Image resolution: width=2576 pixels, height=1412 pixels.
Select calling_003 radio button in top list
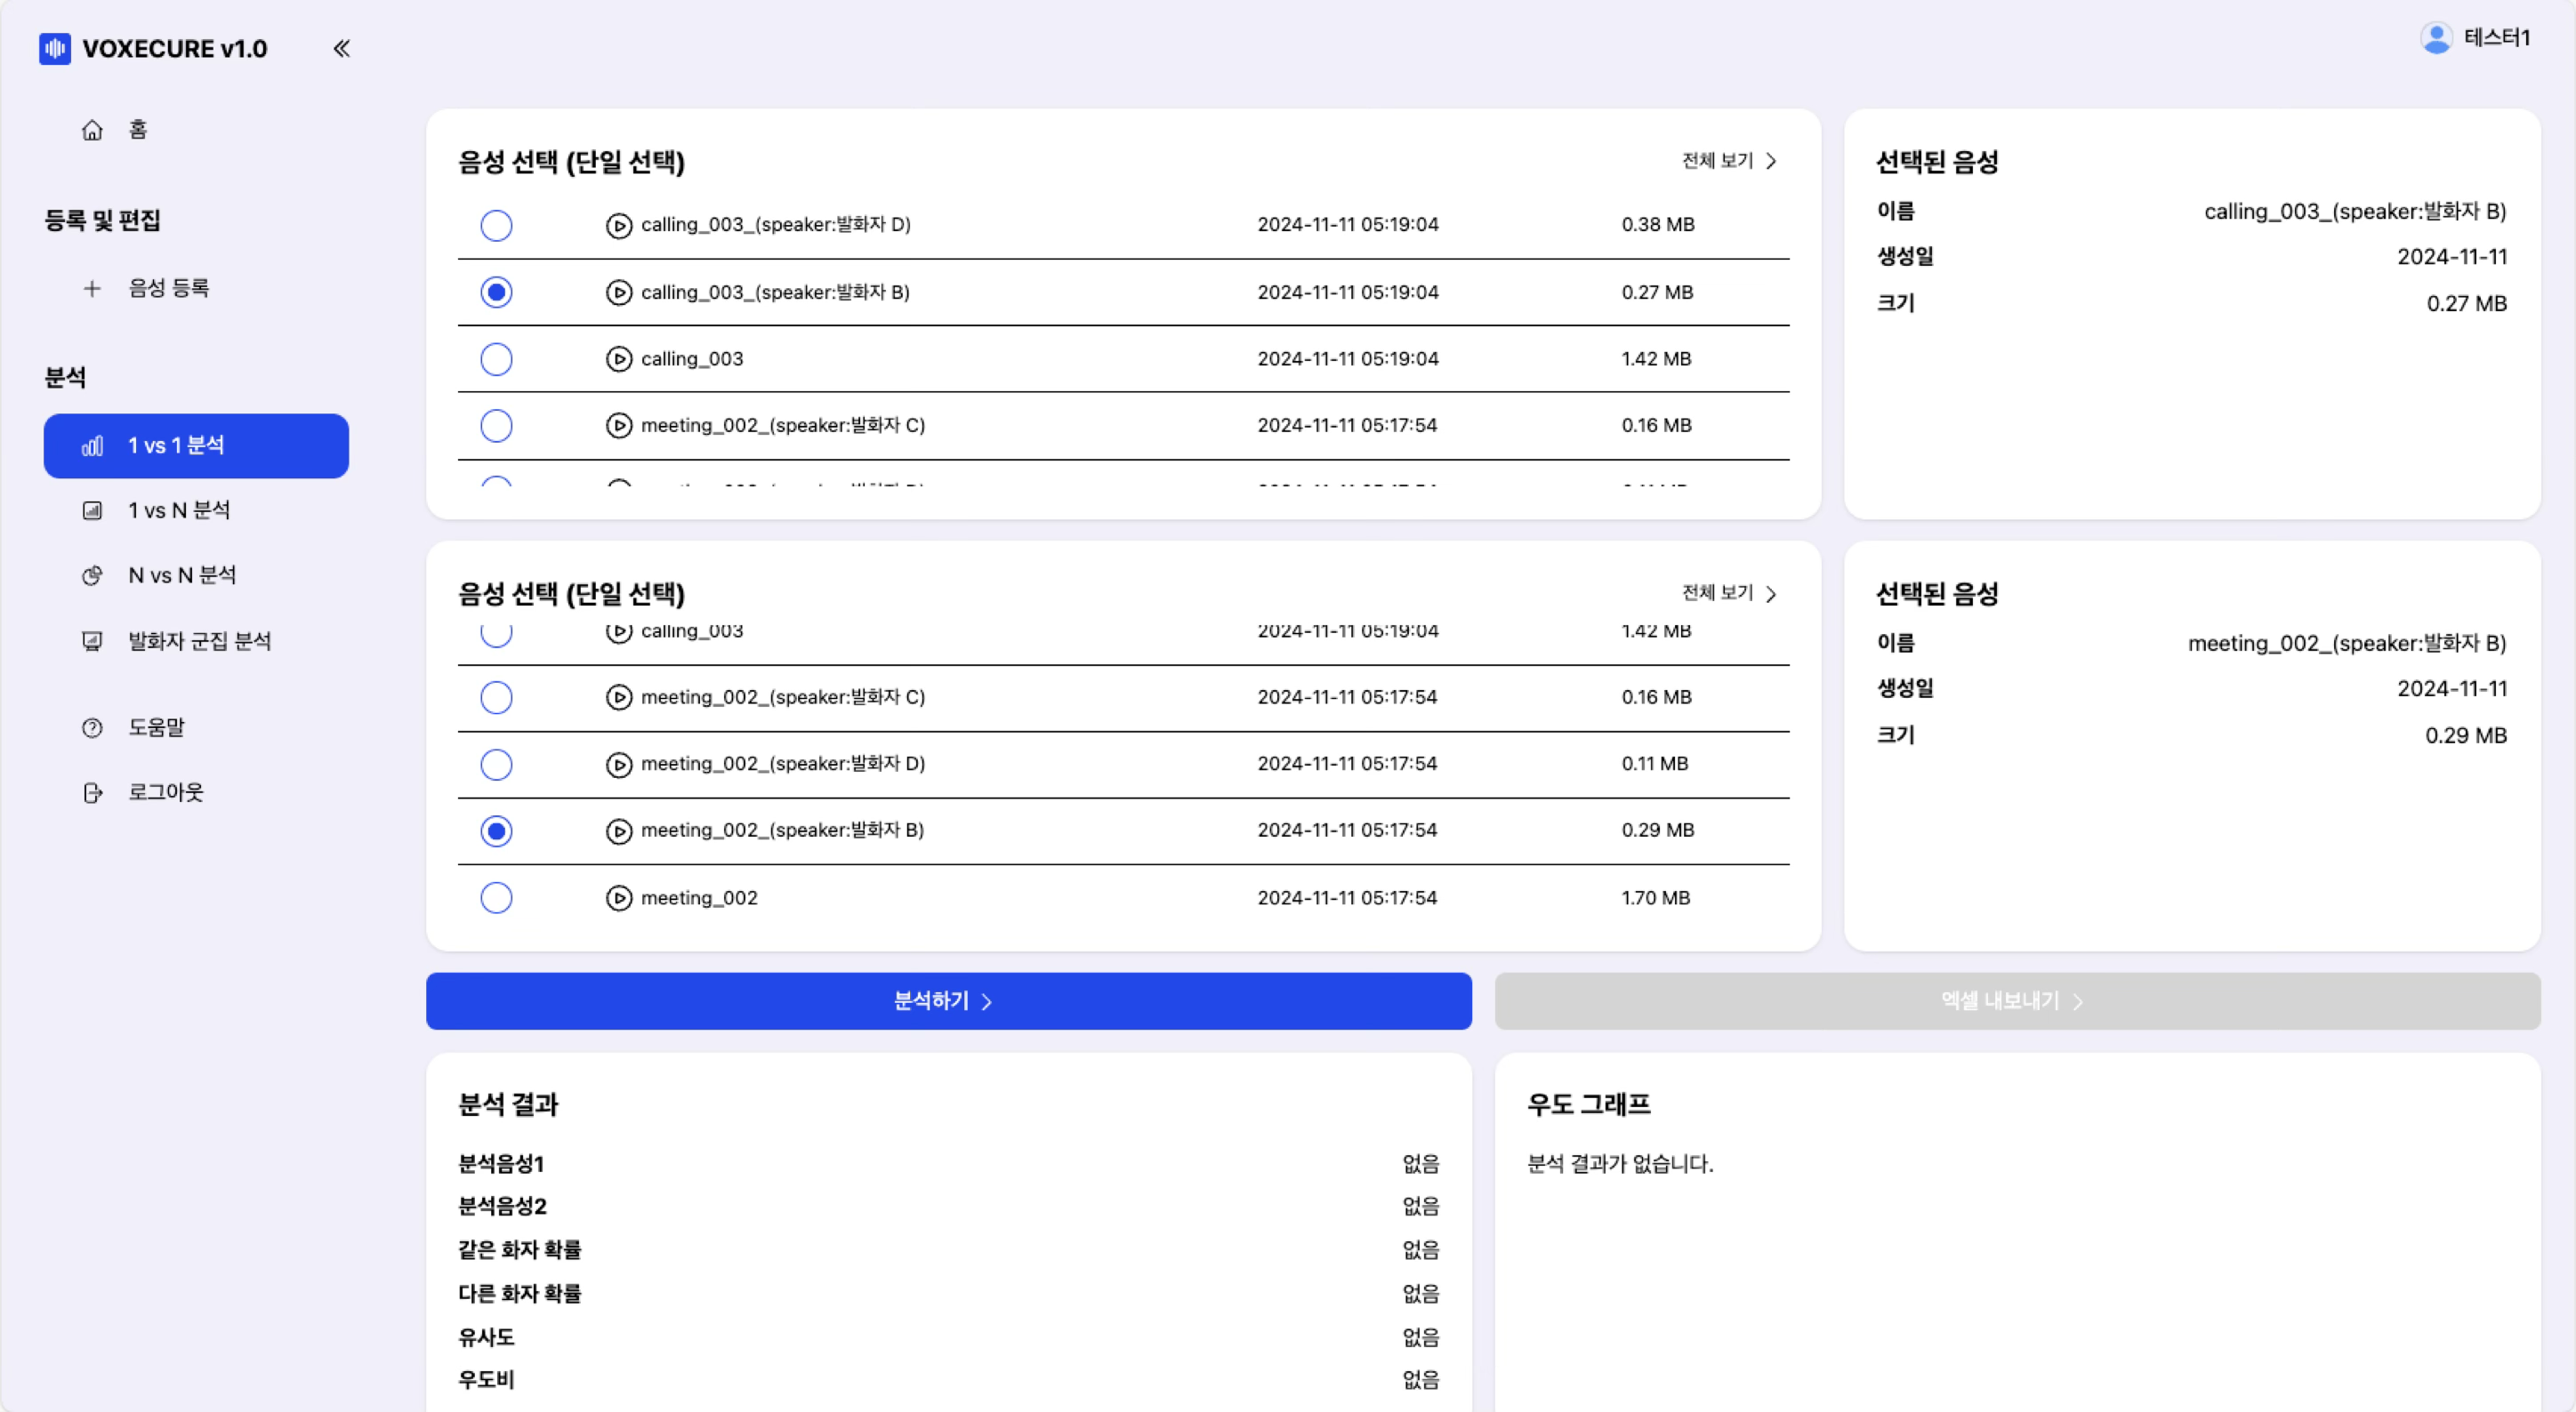tap(496, 358)
